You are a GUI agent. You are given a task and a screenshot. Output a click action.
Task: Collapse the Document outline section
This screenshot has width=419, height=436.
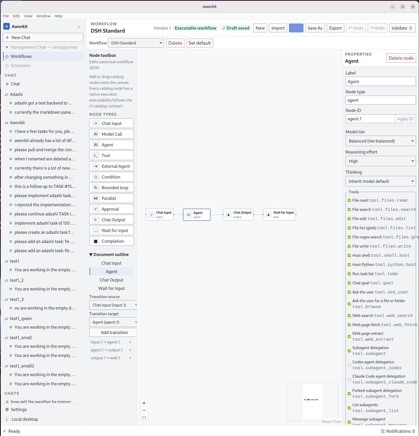(109, 254)
